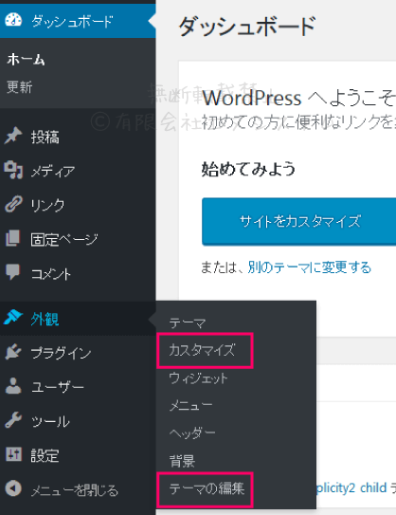Choose 背景 in the 外観 flyout
The height and width of the screenshot is (515, 396).
pos(183,461)
